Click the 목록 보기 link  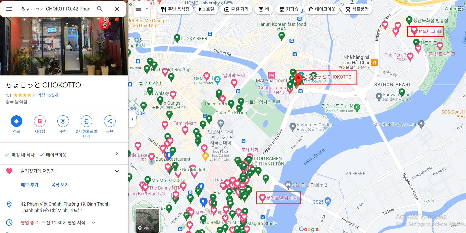(60, 185)
